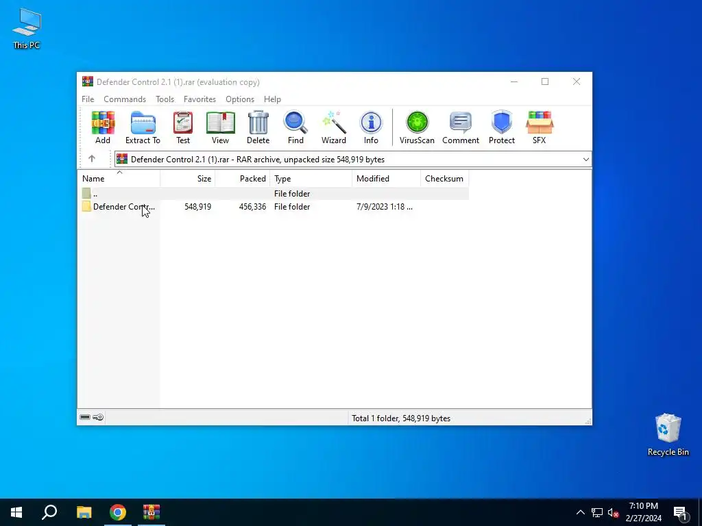
Task: Sort by Modified column header
Action: pyautogui.click(x=387, y=179)
